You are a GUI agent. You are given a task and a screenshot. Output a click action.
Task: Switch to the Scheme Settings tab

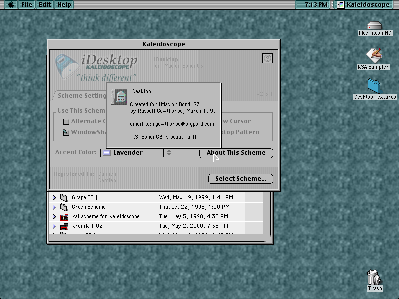pyautogui.click(x=81, y=96)
